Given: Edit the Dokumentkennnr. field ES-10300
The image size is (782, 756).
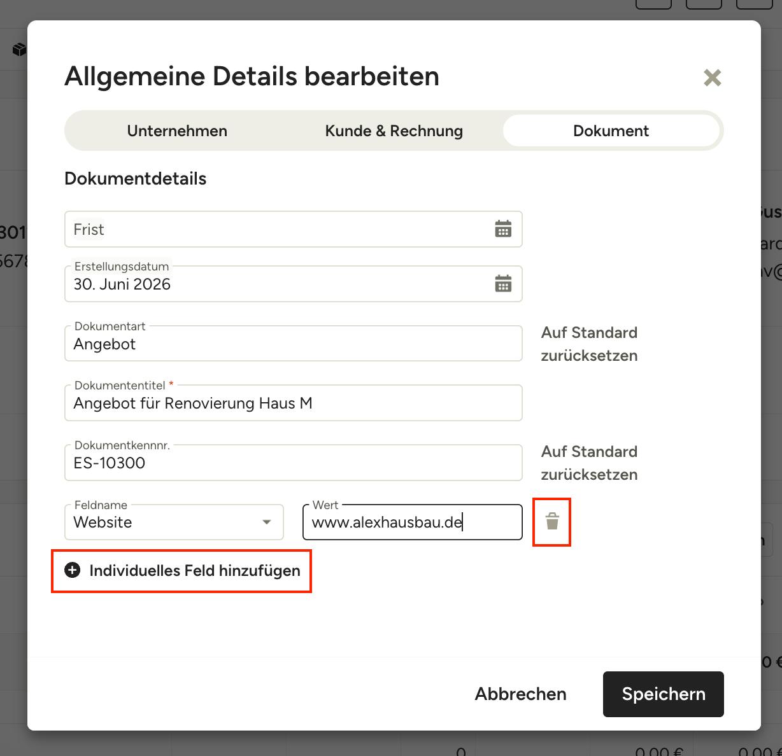Looking at the screenshot, I should [x=294, y=463].
